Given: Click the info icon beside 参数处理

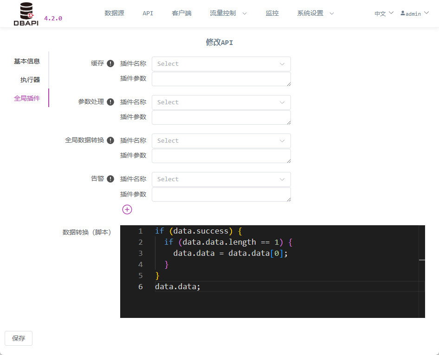Looking at the screenshot, I should pyautogui.click(x=110, y=102).
